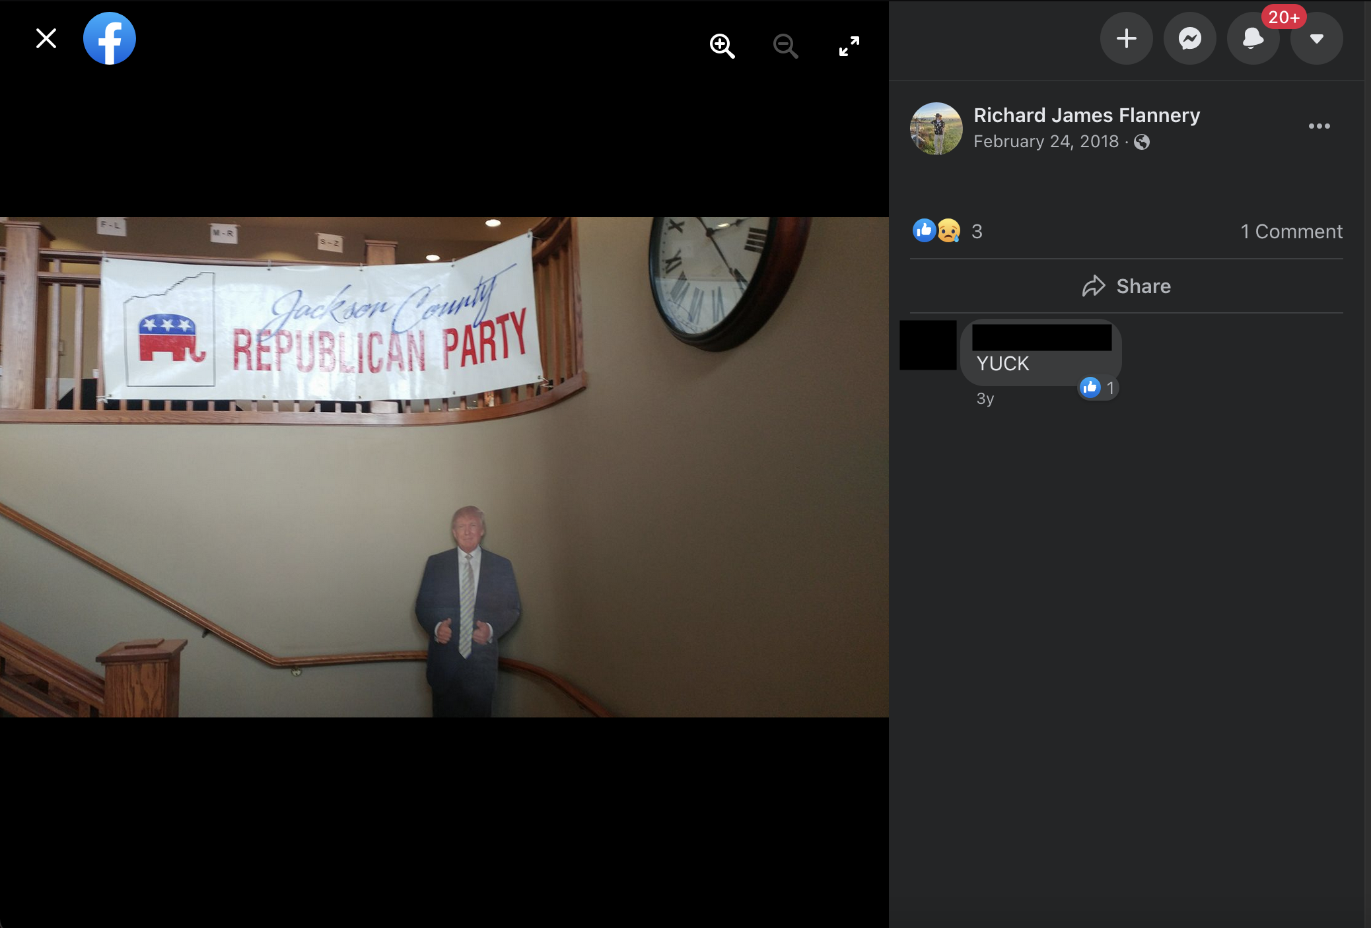
Task: Open the 3y comment timestamp
Action: [x=985, y=399]
